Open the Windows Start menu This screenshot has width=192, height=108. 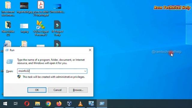pos(5,104)
